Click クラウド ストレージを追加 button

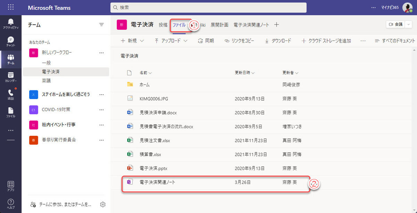coord(326,41)
